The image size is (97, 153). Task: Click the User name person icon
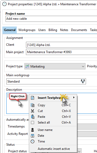33,130
